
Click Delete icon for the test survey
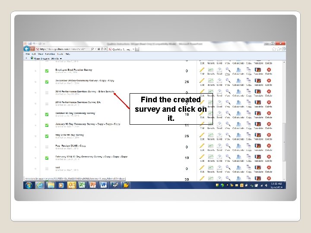point(269,167)
